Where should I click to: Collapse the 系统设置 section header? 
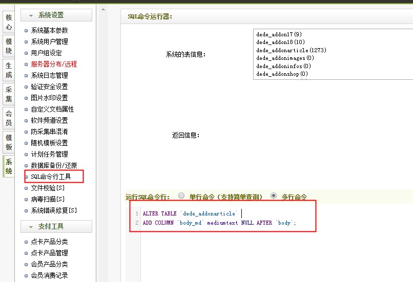coord(56,15)
